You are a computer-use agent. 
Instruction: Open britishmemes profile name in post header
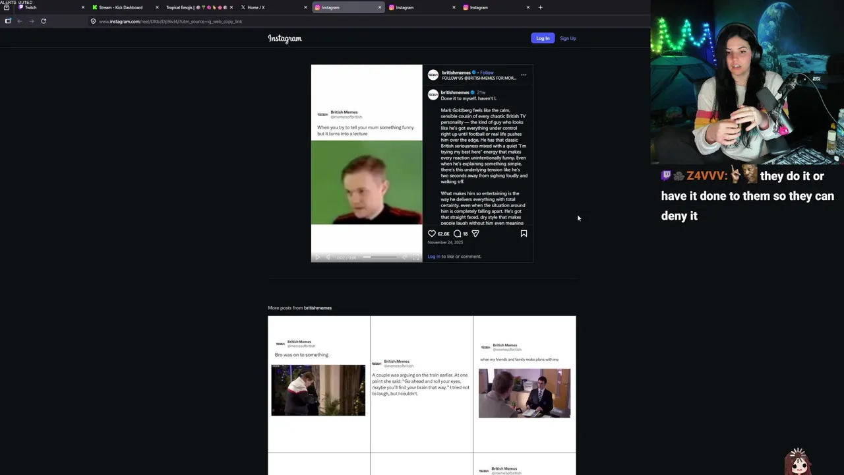(x=456, y=73)
